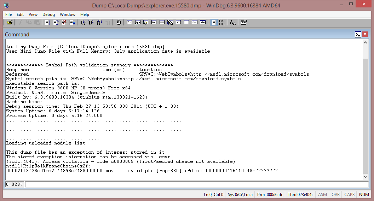The image size is (374, 201).
Task: Toggle Source mode off (101 icon)
Action: (222, 22)
